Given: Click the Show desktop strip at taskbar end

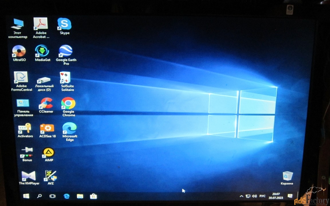Looking at the screenshot, I should click(298, 196).
